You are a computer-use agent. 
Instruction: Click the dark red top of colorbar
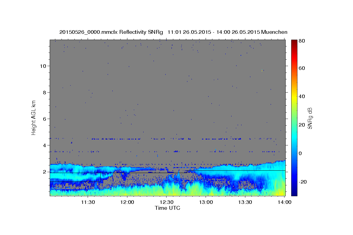294,42
